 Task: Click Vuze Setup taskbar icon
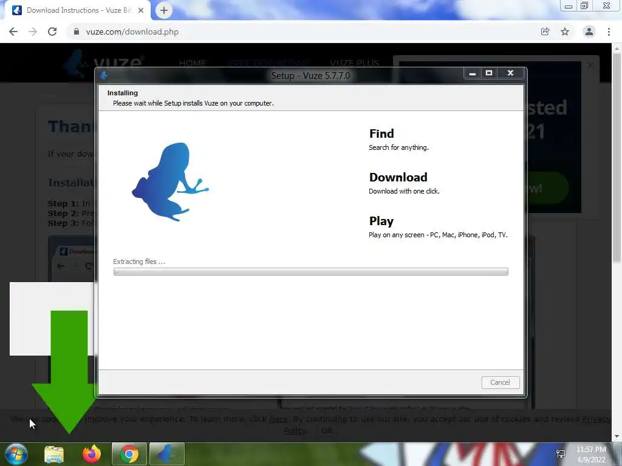(167, 454)
